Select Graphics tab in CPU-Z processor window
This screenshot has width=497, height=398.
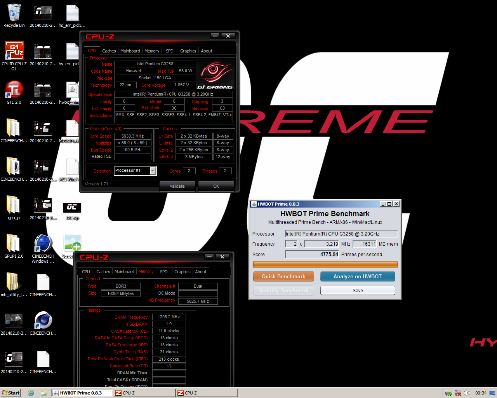pos(188,51)
